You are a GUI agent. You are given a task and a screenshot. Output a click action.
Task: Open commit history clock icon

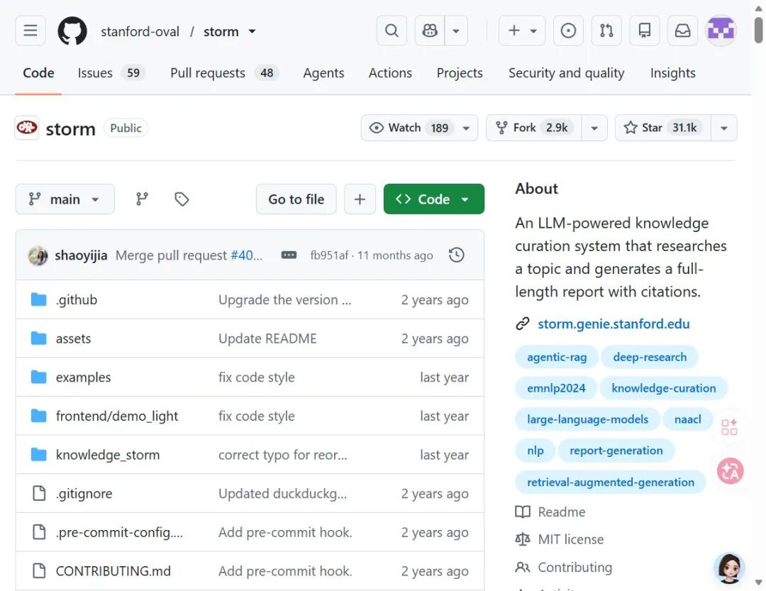456,255
